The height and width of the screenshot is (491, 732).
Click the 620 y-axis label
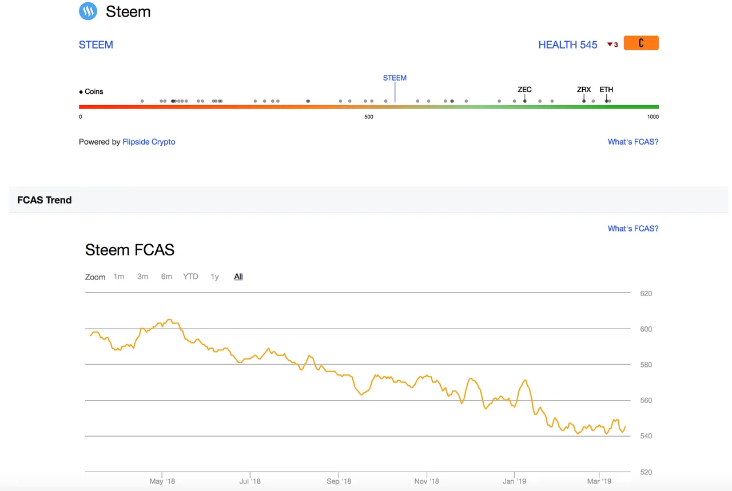coord(646,294)
